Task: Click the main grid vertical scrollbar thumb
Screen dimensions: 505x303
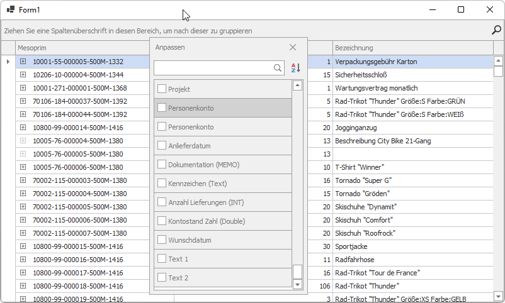Action: [498, 71]
